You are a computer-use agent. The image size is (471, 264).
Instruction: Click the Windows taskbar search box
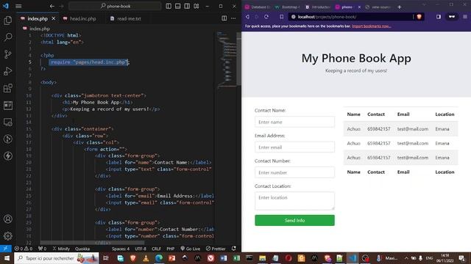pyautogui.click(x=56, y=258)
